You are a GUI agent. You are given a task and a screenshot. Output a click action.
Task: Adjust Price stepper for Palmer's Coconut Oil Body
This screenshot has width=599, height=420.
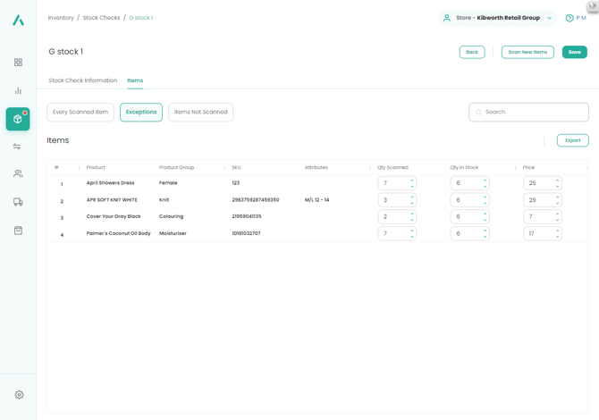557,233
